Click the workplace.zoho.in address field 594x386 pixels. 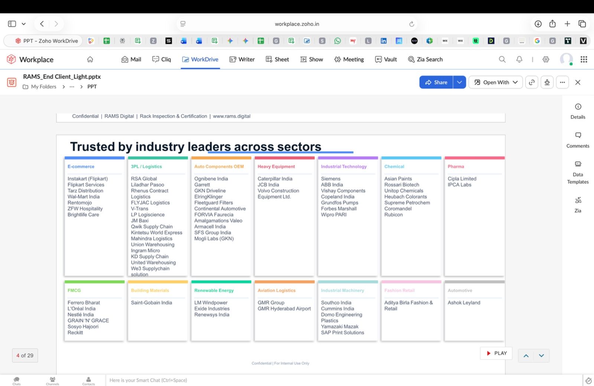click(x=297, y=24)
